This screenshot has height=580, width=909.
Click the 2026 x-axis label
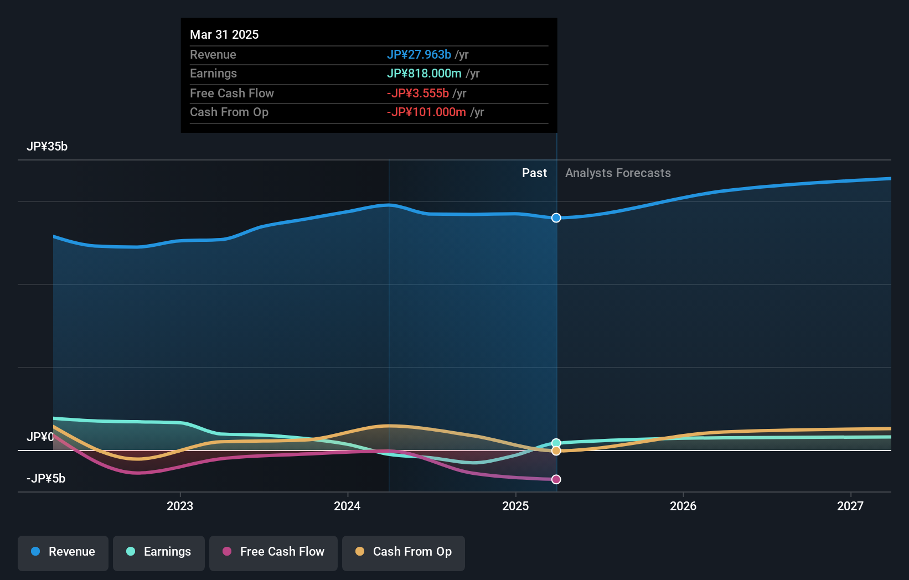(683, 506)
